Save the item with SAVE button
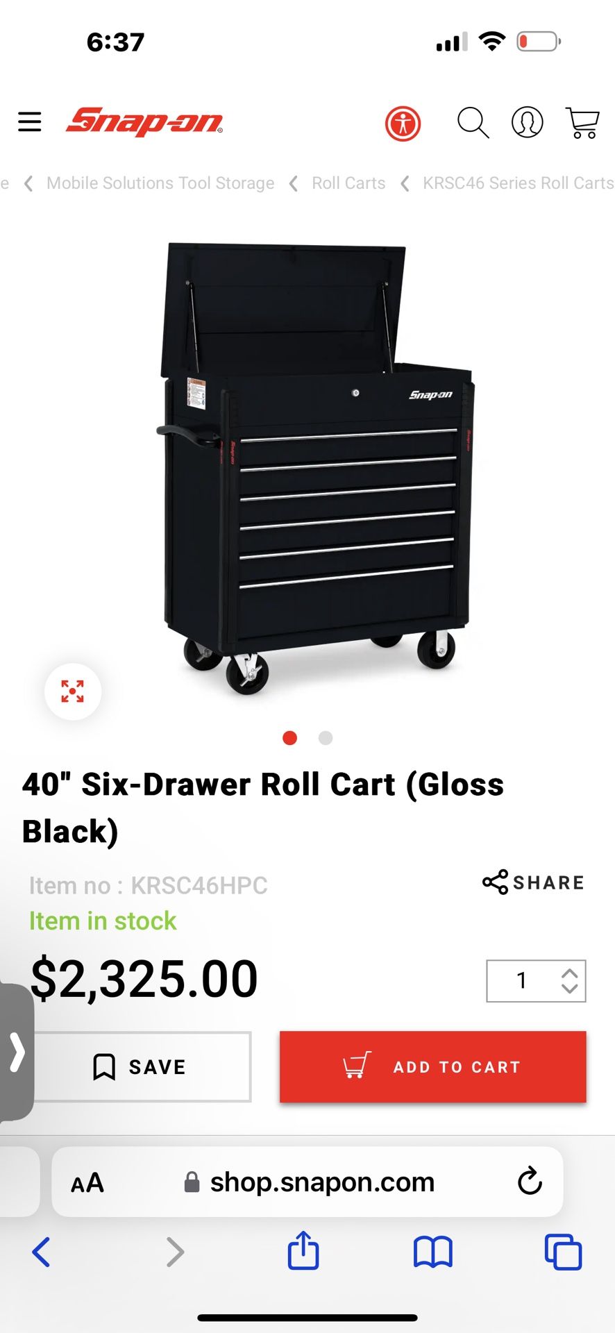 point(139,1067)
